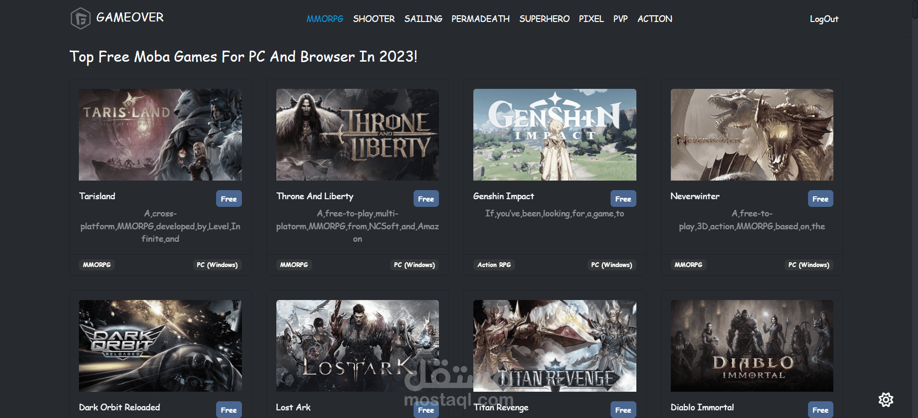Click the Free badge on Titan Revenge
The height and width of the screenshot is (418, 918).
click(623, 410)
